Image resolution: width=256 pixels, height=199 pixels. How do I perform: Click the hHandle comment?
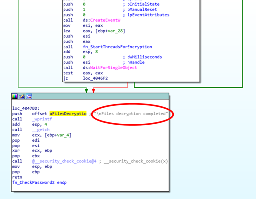(x=136, y=62)
